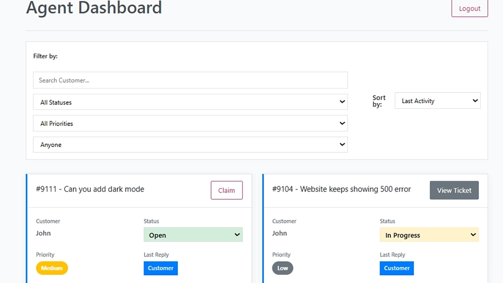Click the Agent Dashboard page heading
503x283 pixels.
pos(94,8)
